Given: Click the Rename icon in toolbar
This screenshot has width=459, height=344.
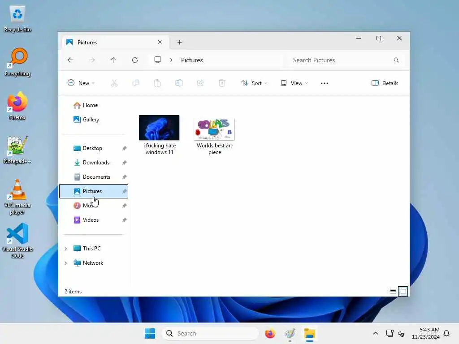Looking at the screenshot, I should click(x=179, y=83).
